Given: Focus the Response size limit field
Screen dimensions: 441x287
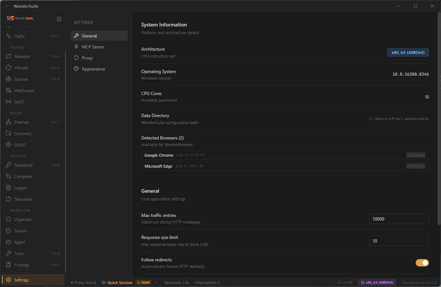Looking at the screenshot, I should tap(399, 241).
